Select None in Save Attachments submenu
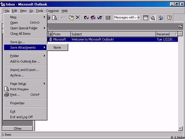The width and height of the screenshot is (185, 139). tap(57, 47)
